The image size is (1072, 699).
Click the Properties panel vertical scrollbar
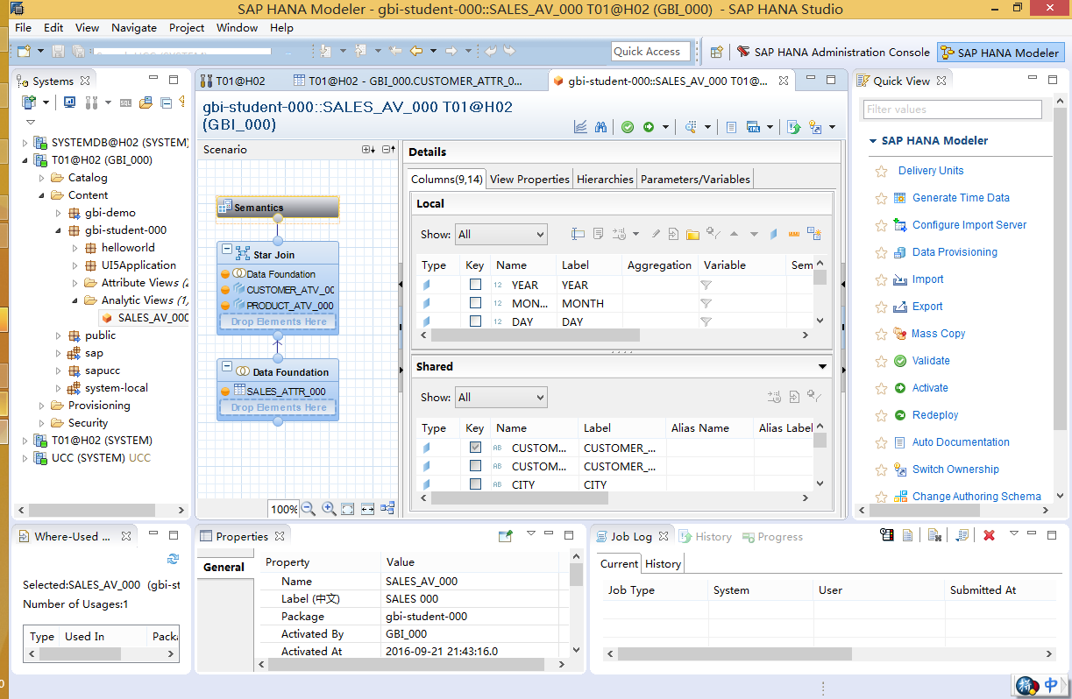(576, 604)
